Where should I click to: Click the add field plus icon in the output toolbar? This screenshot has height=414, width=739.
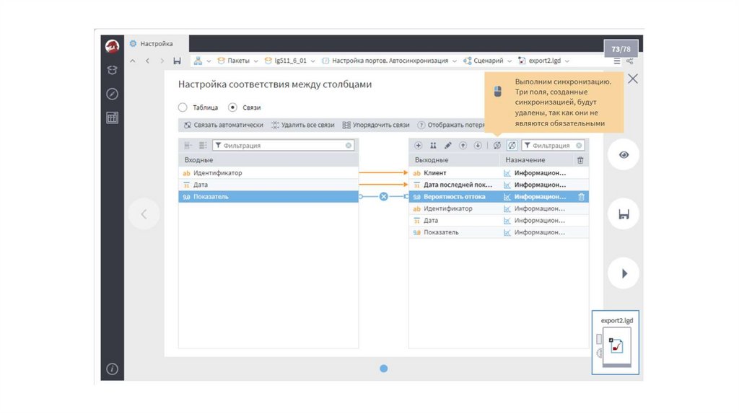418,146
